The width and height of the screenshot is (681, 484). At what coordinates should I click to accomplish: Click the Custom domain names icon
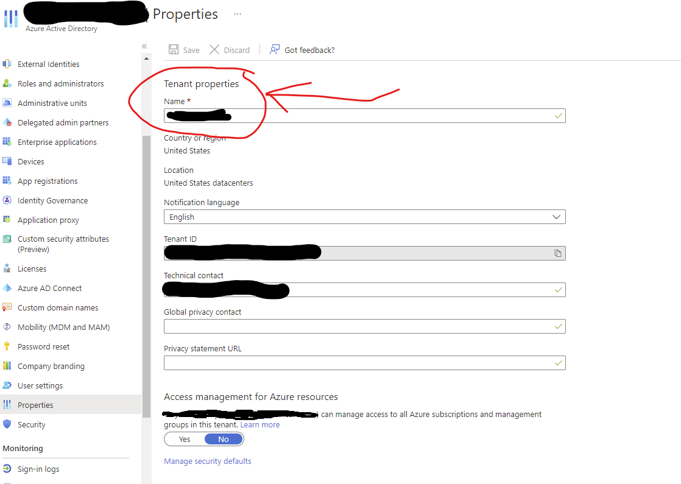point(7,307)
